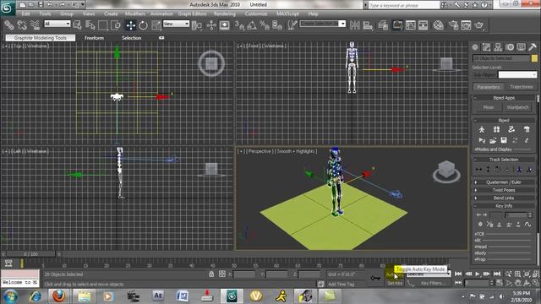This screenshot has height=304, width=541.
Task: Collapse the Biped Apps rollout
Action: [504, 98]
